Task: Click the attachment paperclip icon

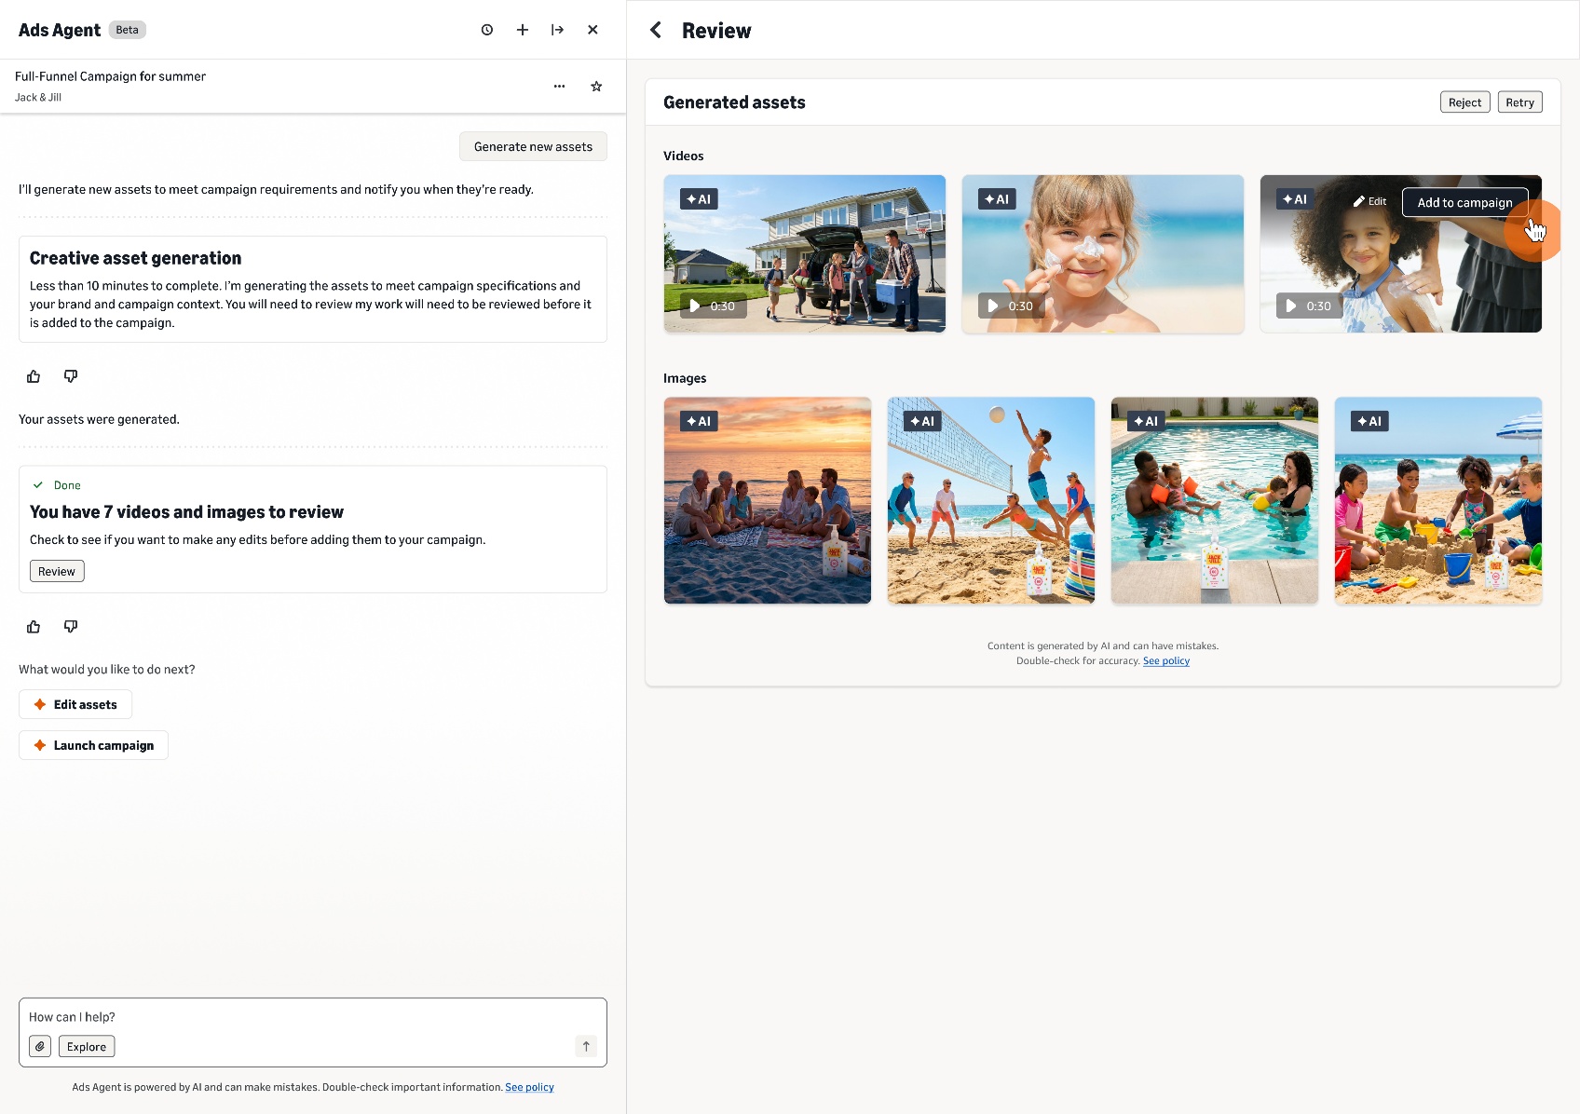Action: click(40, 1047)
